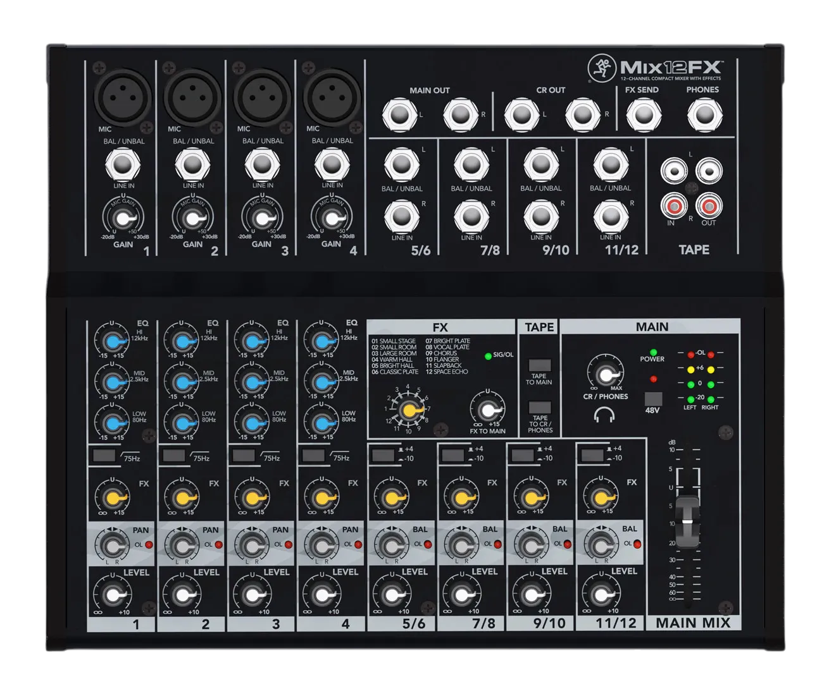This screenshot has height=694, width=829.
Task: Toggle channel 1 75Hz low-cut switch
Action: (x=104, y=455)
